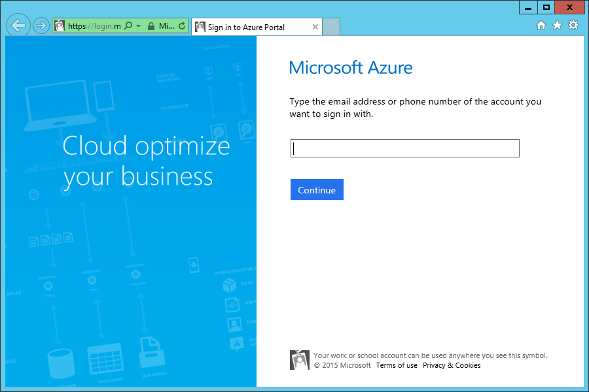Image resolution: width=589 pixels, height=392 pixels.
Task: Go back using the browser Back arrow
Action: coord(18,25)
